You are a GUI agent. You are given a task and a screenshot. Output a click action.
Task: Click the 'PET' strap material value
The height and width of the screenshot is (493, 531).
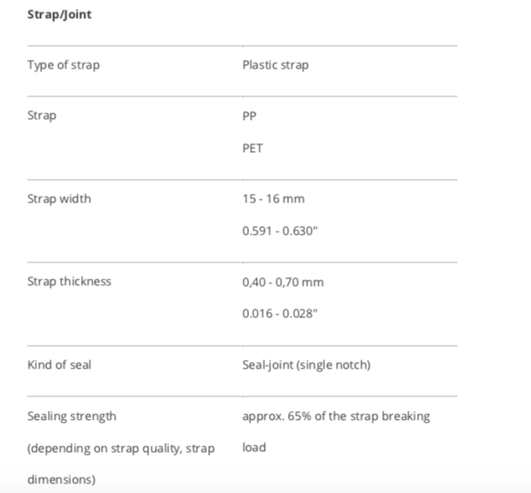(252, 148)
